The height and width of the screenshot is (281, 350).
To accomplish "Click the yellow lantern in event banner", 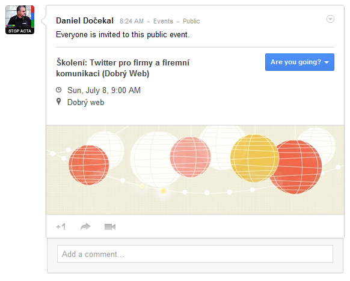I will (x=254, y=159).
